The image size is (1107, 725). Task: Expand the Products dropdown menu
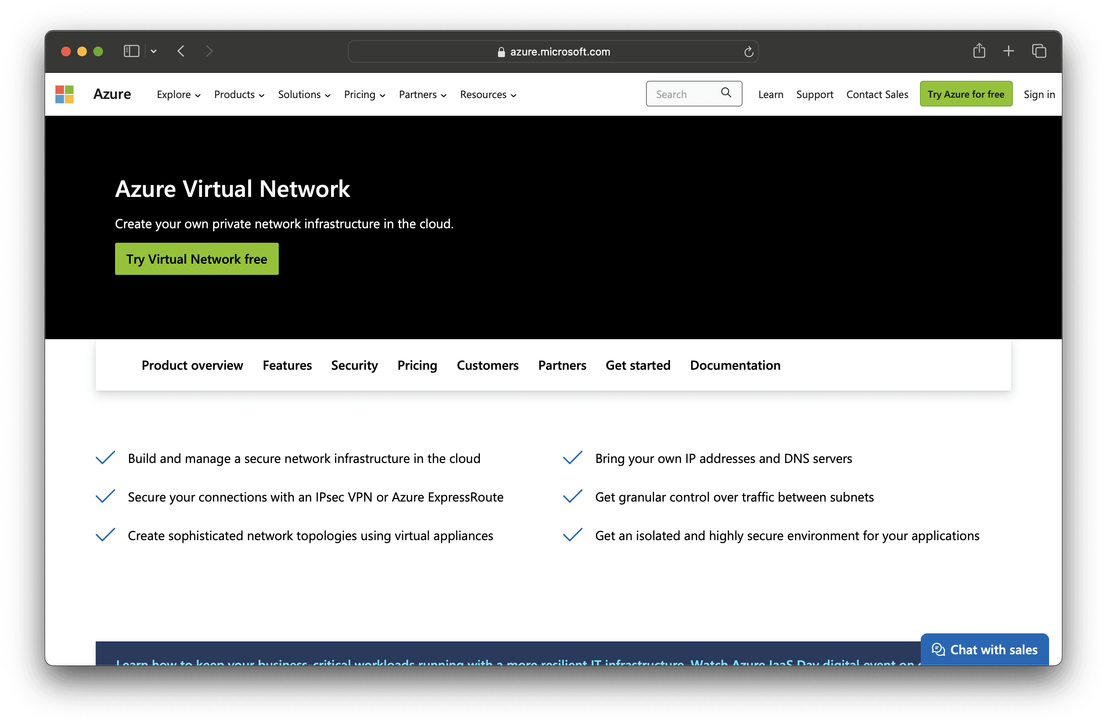239,95
